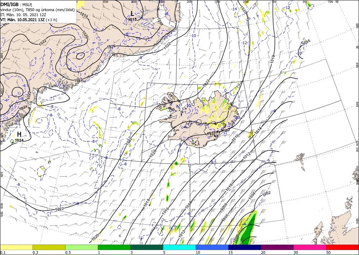
Task: Click the '30' legend scale value
Action: 296,252
